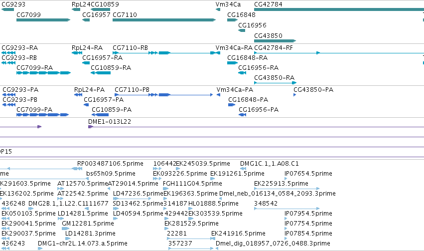The image size is (424, 251).
Task: Open transcript CG16848-RA label
Action: (248, 58)
